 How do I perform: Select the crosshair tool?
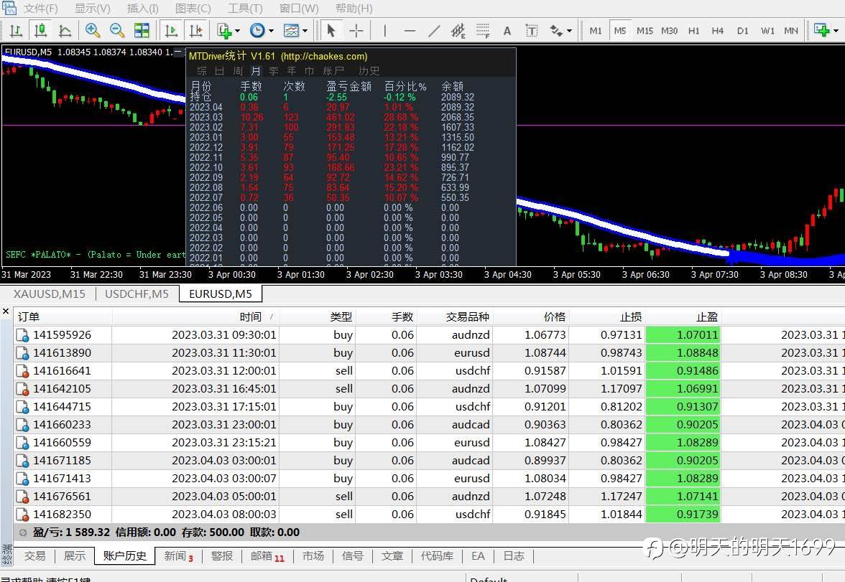click(356, 30)
